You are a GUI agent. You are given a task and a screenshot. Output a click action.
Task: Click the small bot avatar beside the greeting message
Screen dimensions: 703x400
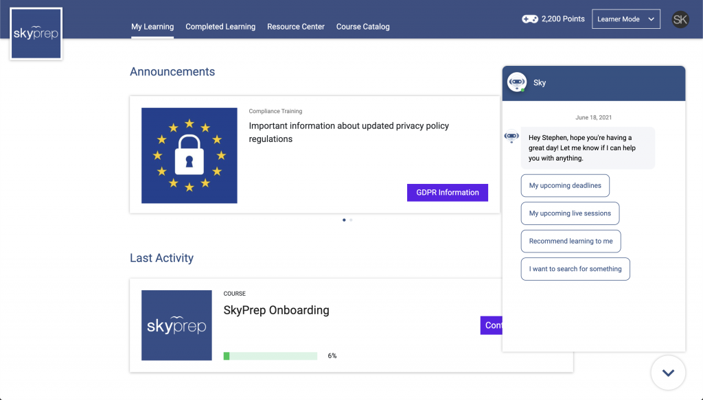pyautogui.click(x=511, y=136)
